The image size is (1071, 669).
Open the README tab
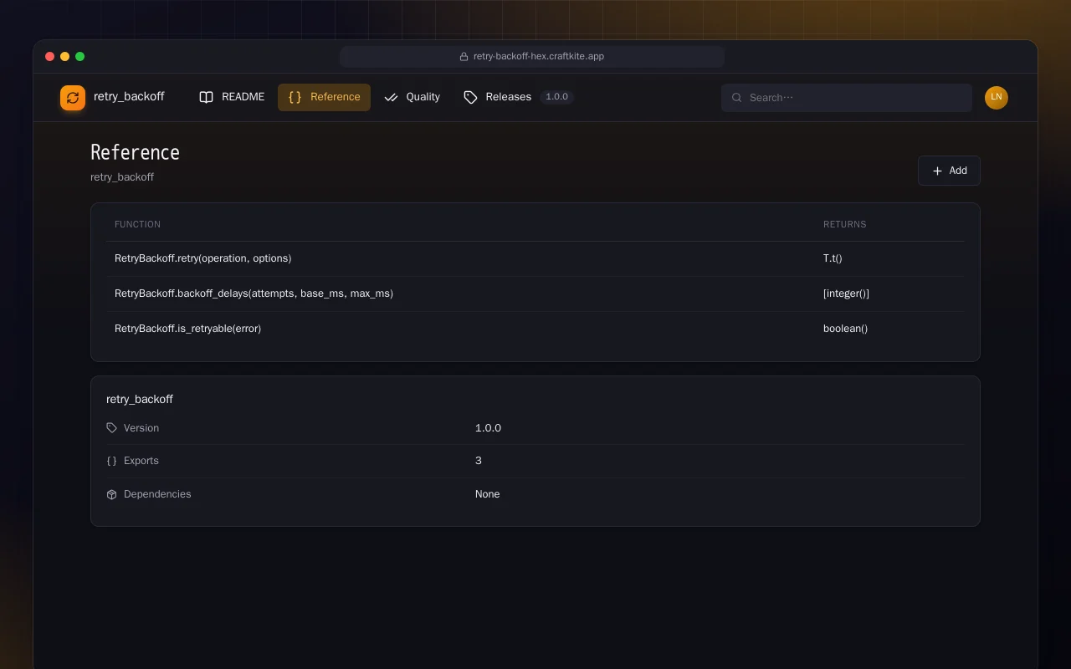(232, 97)
